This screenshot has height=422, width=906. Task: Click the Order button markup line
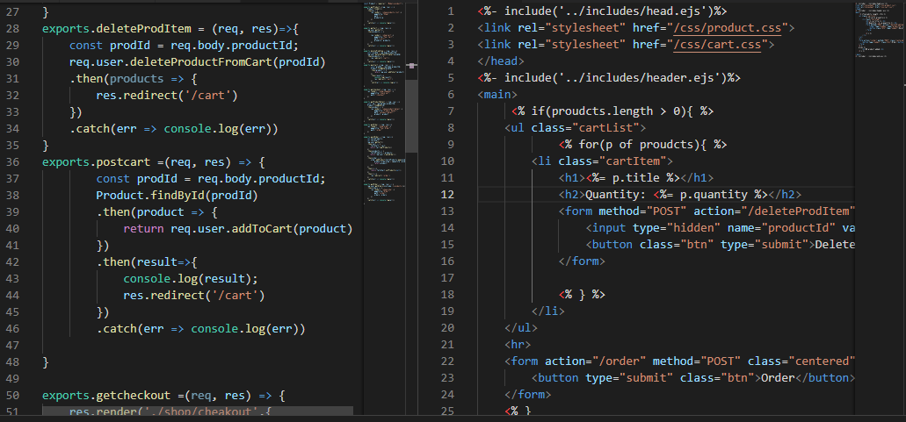pos(693,378)
